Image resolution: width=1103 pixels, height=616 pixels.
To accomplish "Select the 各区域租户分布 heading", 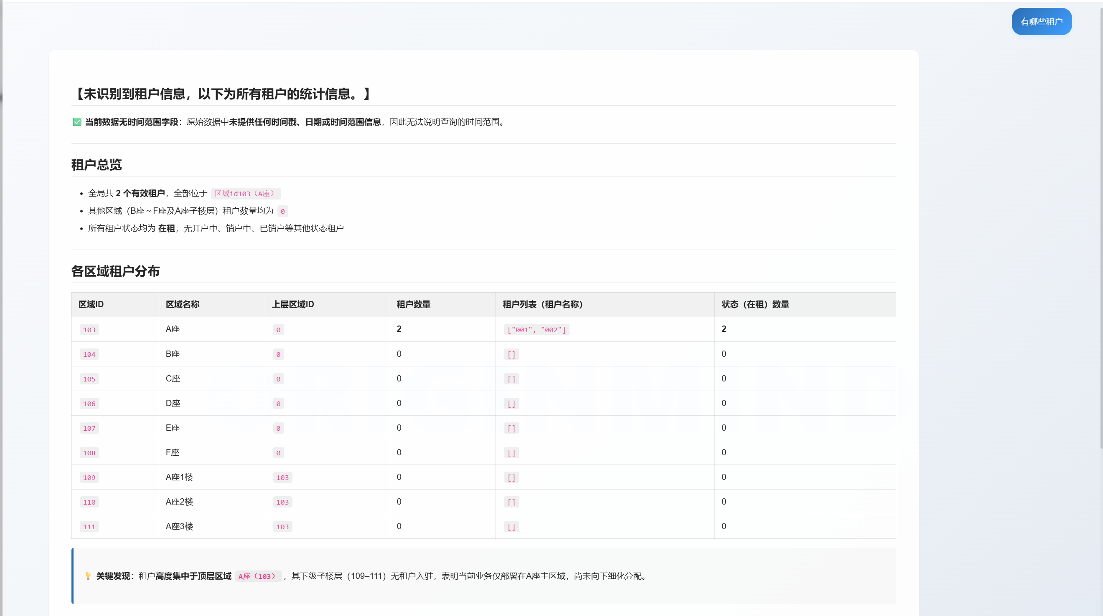I will (115, 271).
